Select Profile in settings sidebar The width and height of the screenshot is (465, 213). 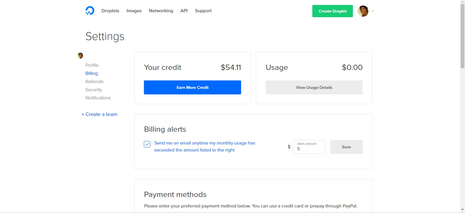(92, 65)
